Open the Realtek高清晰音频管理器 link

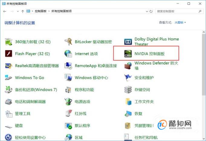pyautogui.click(x=37, y=66)
